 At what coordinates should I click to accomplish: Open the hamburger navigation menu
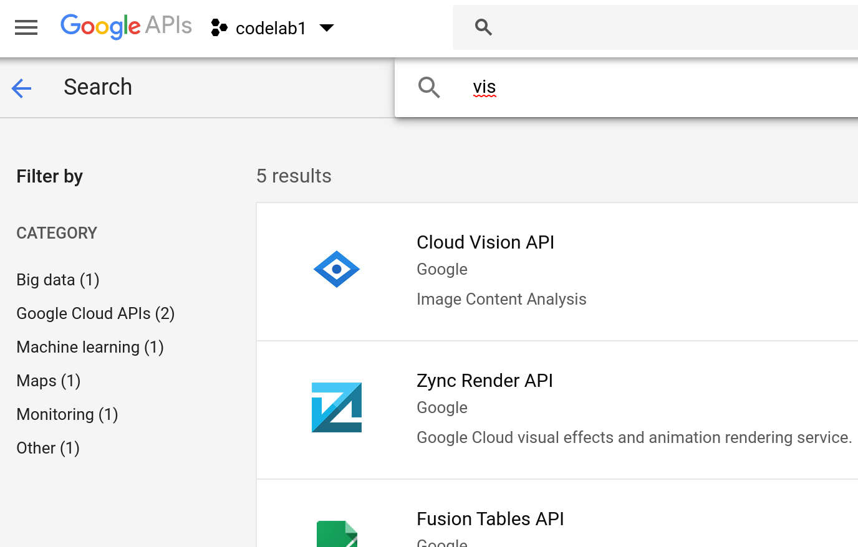point(26,27)
